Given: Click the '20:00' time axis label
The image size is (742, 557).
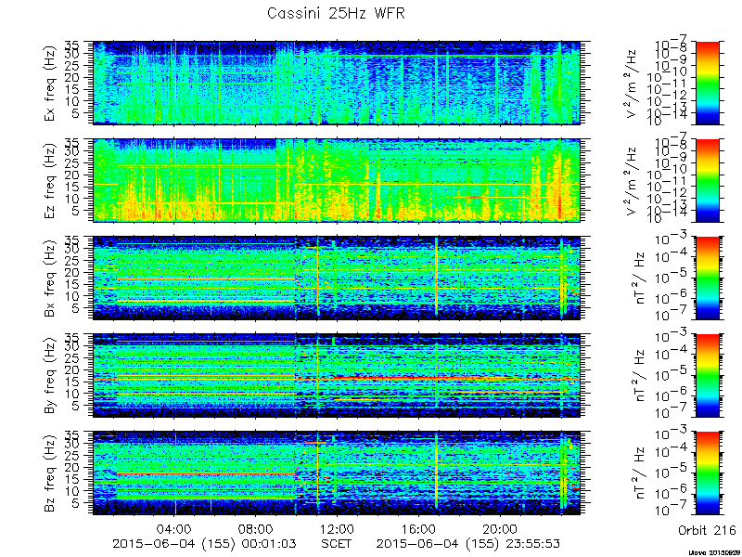Looking at the screenshot, I should tap(500, 529).
